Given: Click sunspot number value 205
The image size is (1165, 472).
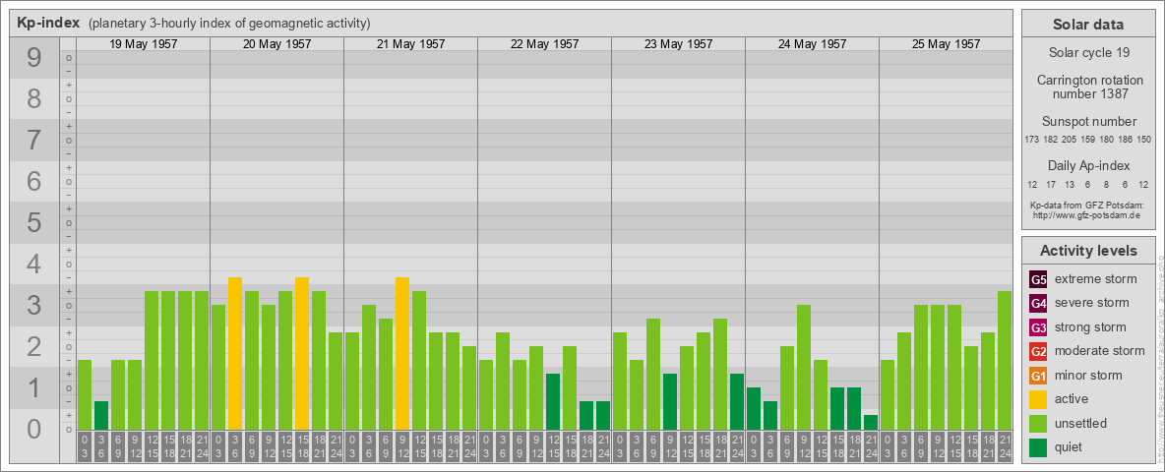Looking at the screenshot, I should (x=1070, y=140).
